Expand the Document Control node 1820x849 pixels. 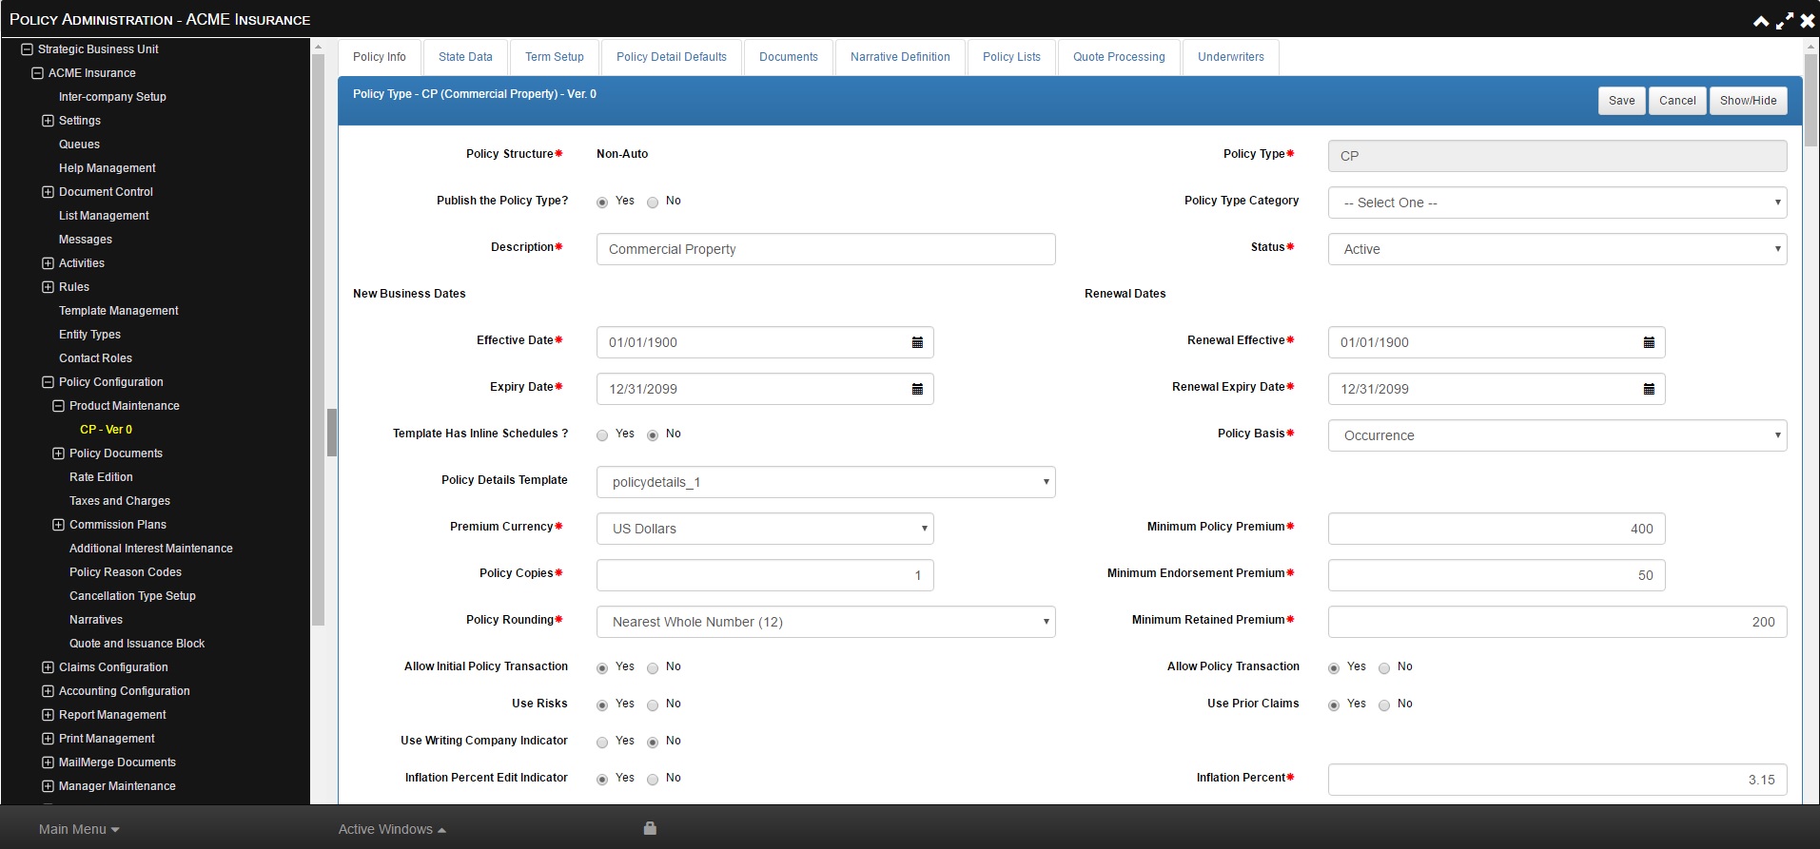(x=48, y=192)
